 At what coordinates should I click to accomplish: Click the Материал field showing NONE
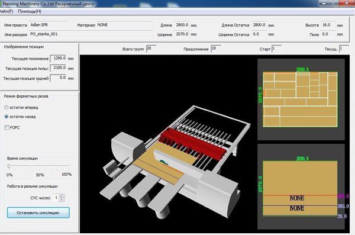(x=124, y=25)
